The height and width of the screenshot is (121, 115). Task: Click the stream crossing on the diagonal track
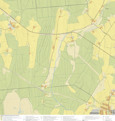click(52, 93)
